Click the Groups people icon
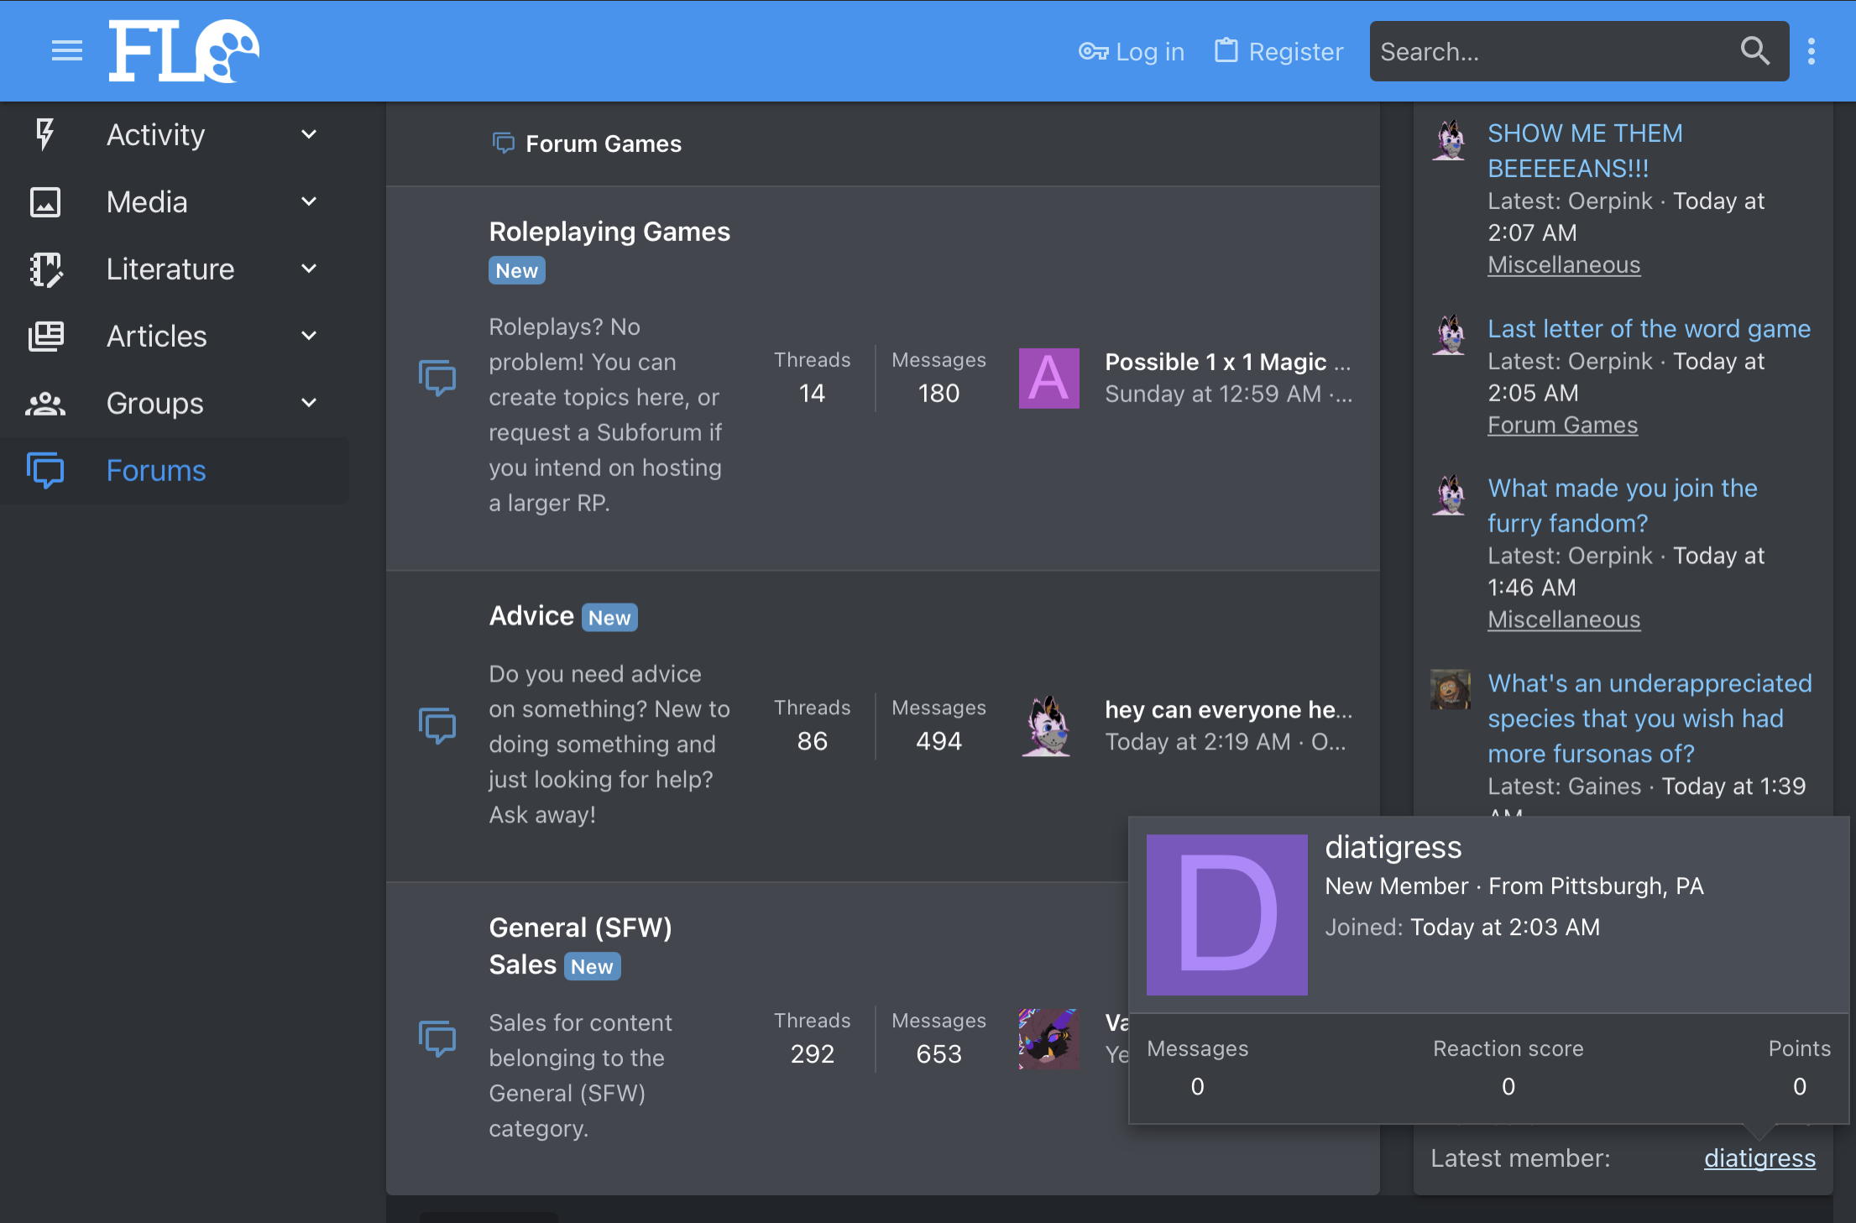 click(45, 404)
